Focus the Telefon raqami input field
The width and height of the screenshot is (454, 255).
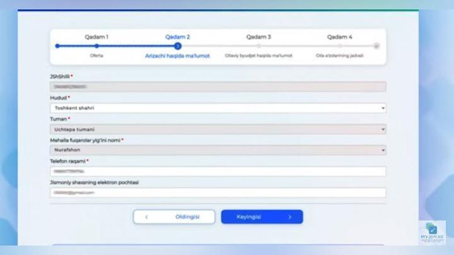pyautogui.click(x=218, y=171)
